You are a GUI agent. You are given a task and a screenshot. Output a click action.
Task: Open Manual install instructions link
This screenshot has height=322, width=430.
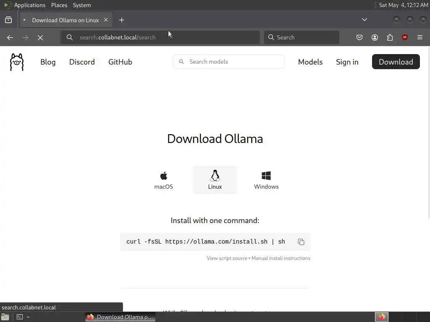tap(281, 258)
